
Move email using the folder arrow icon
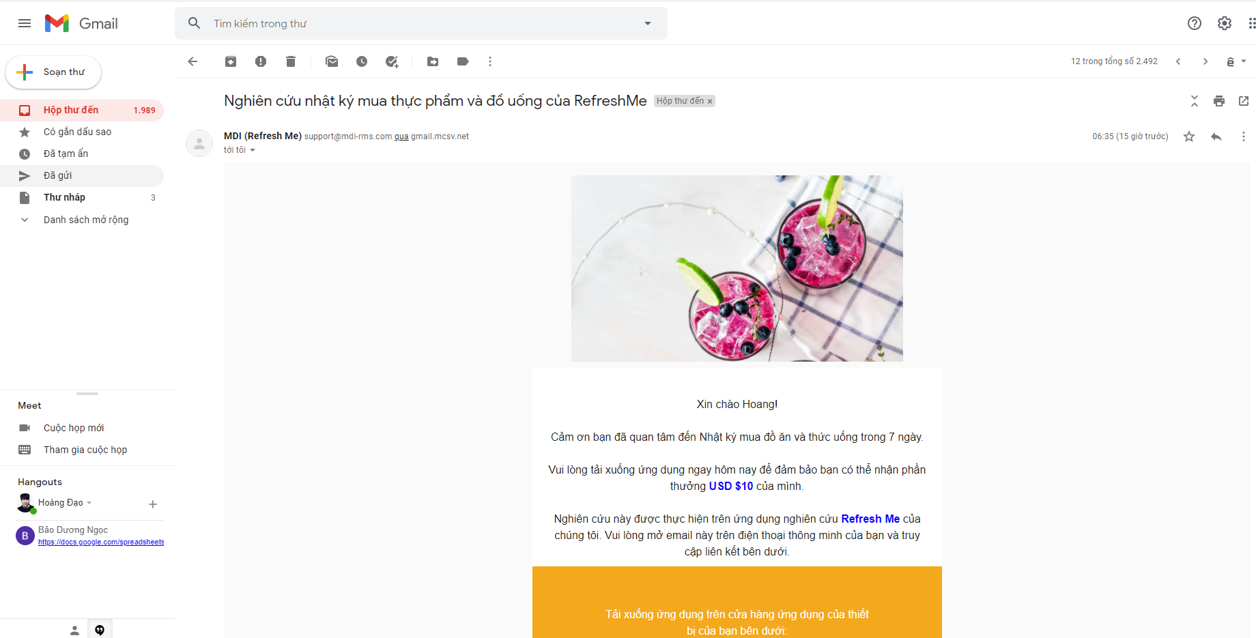tap(433, 61)
